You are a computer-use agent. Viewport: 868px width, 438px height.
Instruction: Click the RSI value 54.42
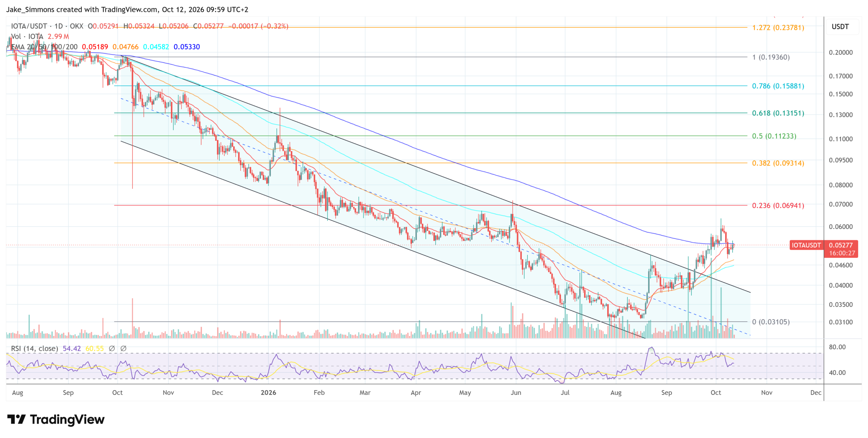coord(72,348)
